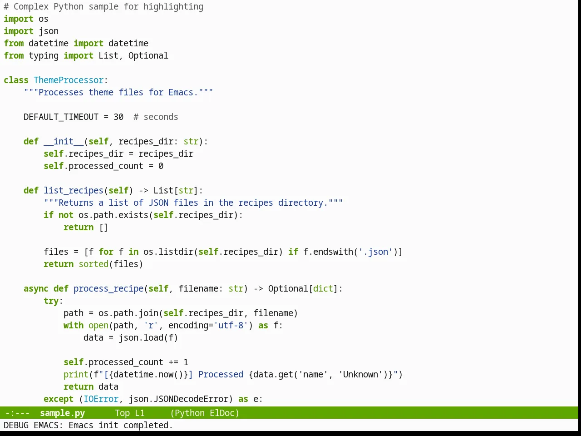This screenshot has height=436, width=581.
Task: Click on 'import json' line
Action: click(x=31, y=31)
